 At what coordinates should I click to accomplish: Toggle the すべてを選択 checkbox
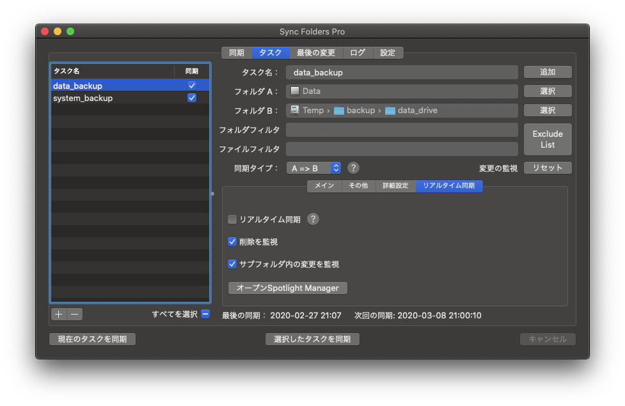[x=205, y=315]
